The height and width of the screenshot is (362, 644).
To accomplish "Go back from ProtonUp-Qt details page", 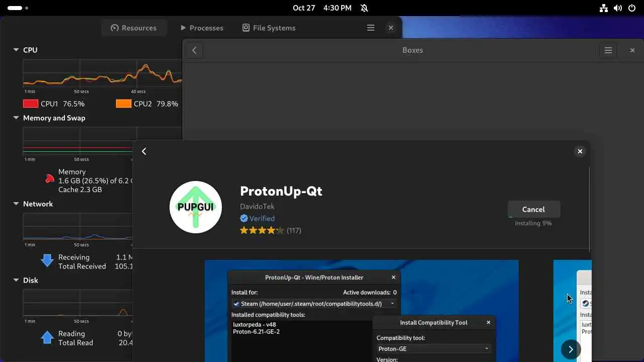I will pos(144,151).
